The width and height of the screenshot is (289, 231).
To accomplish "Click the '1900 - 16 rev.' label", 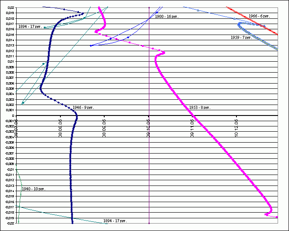I will pyautogui.click(x=167, y=16).
